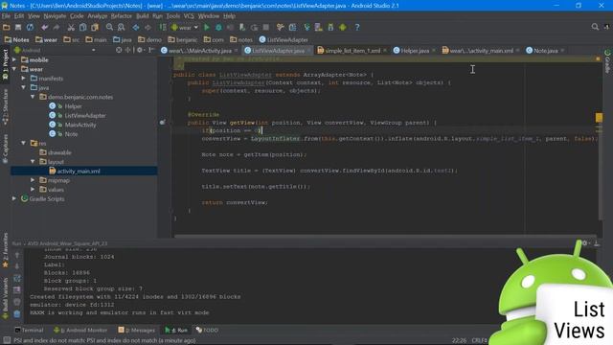Screen dimensions: 613x345
Task: Expand the mipmap folder
Action: (x=33, y=180)
